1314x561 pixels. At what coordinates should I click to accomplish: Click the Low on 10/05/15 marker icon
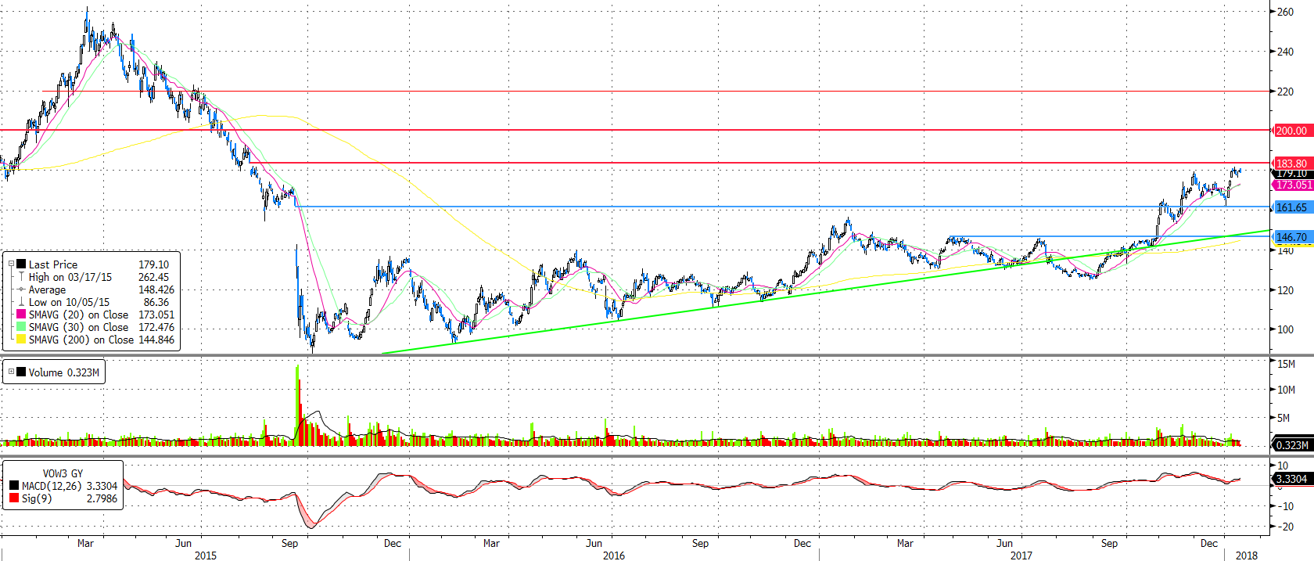[21, 302]
